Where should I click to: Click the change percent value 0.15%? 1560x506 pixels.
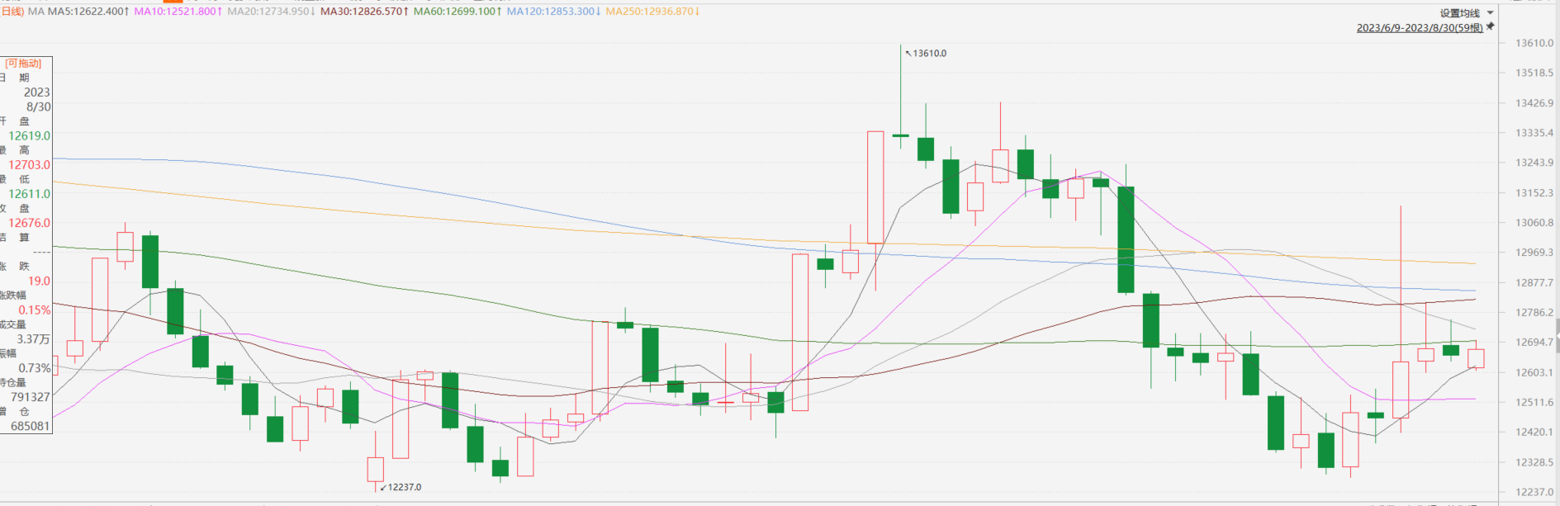pos(35,310)
